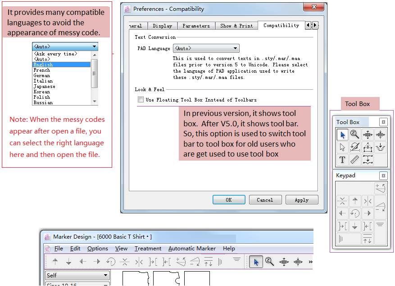Viewport: 395px width, 286px height.
Task: Click the up arrow in the Keypad panel
Action: (355, 201)
